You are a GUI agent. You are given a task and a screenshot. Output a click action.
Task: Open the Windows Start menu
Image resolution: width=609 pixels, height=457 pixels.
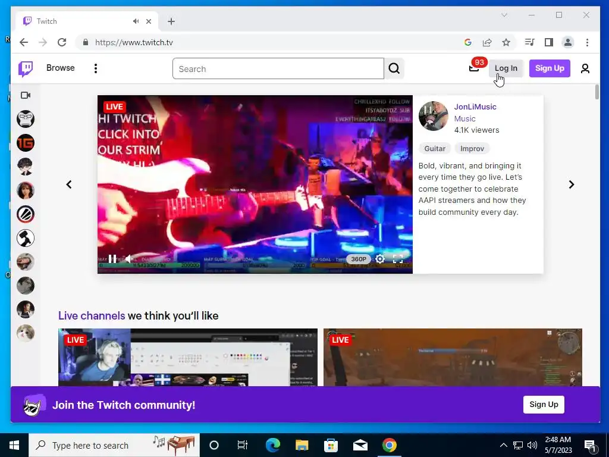[x=14, y=445]
